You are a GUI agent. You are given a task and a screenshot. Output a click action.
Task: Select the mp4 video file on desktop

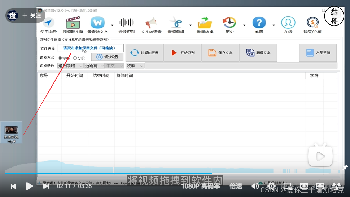pos(12,133)
